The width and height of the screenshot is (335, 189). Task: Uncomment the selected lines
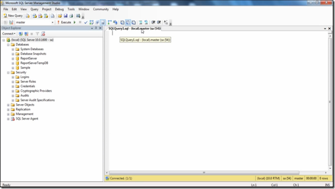click(146, 22)
